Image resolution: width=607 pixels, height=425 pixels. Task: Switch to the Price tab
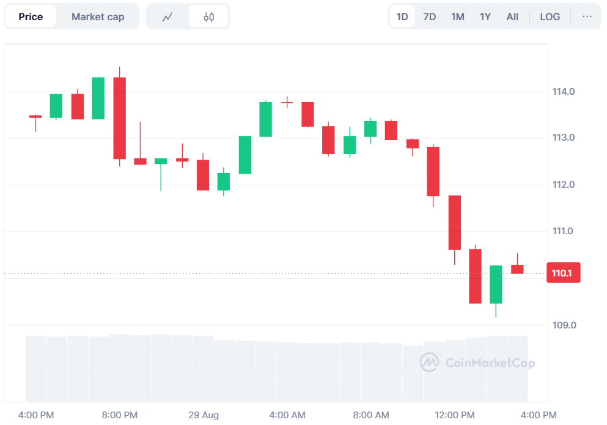31,17
